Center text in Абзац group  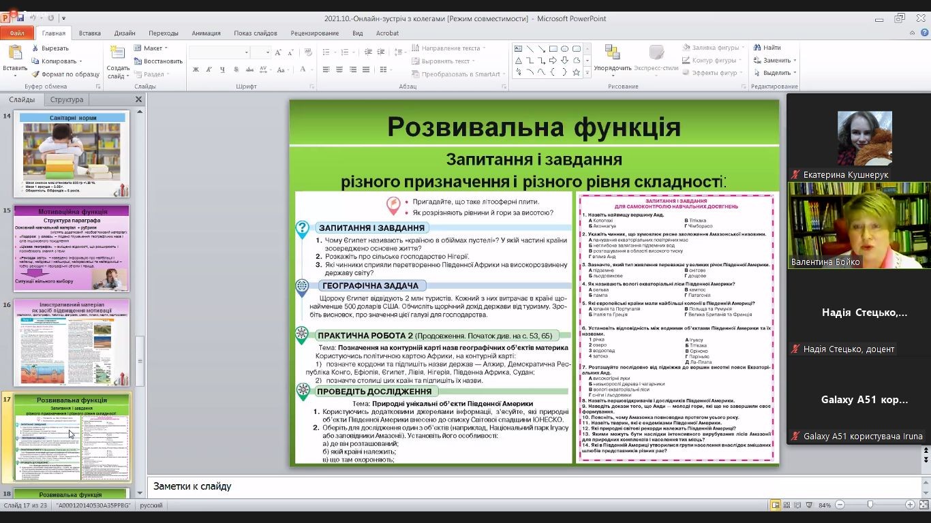[339, 69]
